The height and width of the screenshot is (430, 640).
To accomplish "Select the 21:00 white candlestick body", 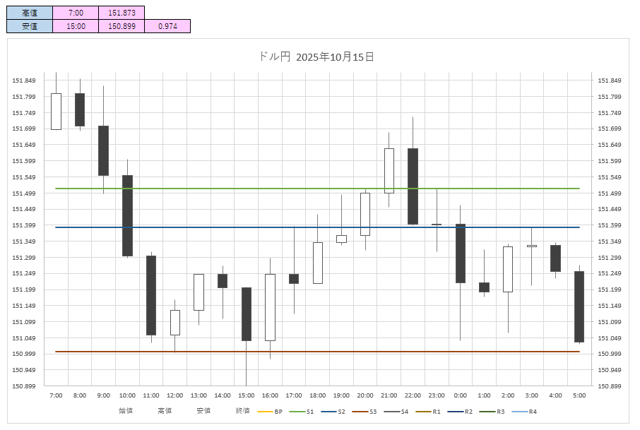I will (389, 170).
